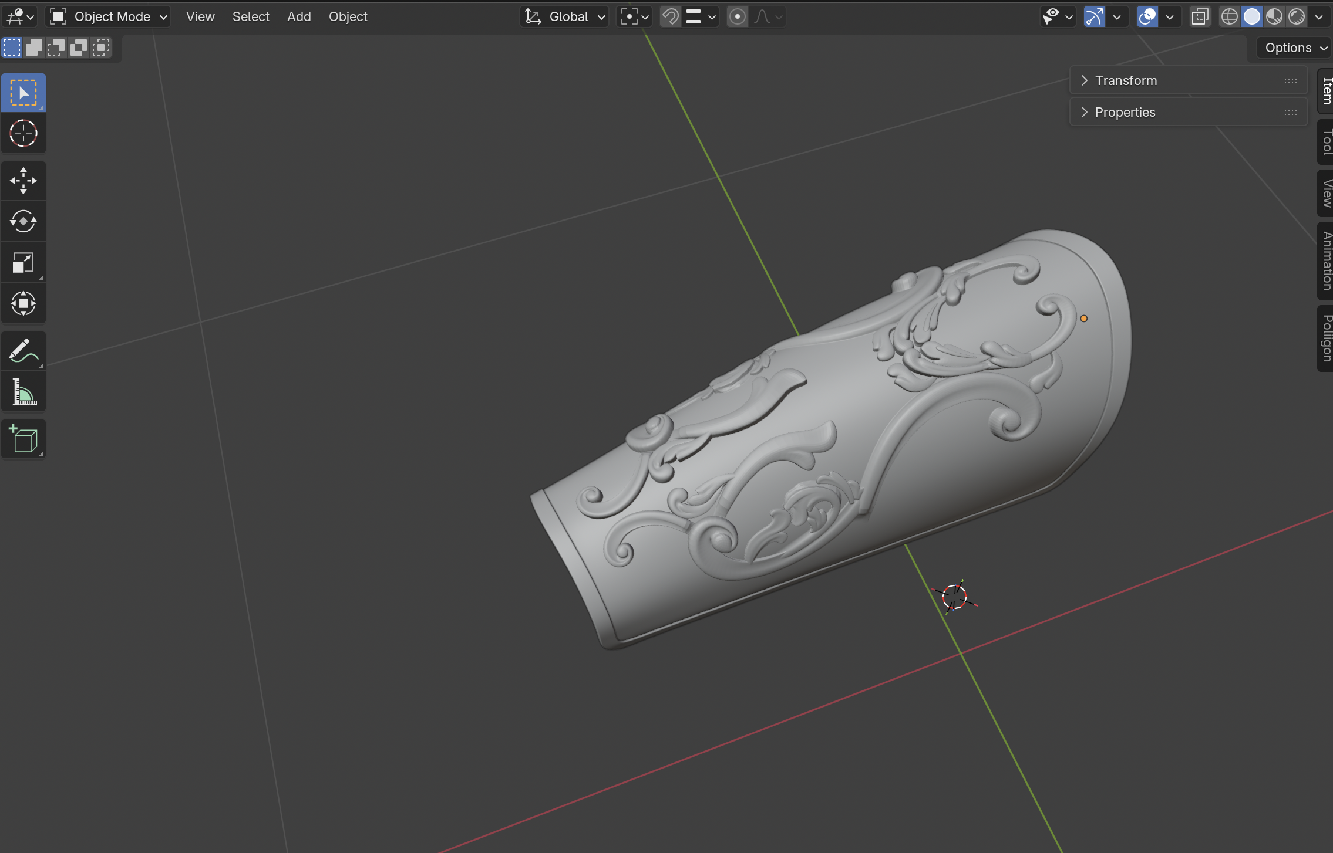Select the Cursor tool
This screenshot has width=1333, height=853.
coord(23,134)
